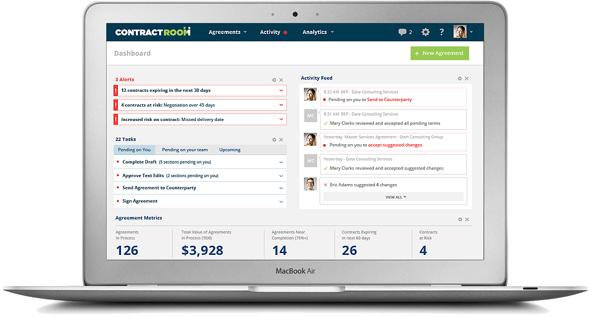
Task: Open Agreement Metrics gear settings
Action: point(460,219)
